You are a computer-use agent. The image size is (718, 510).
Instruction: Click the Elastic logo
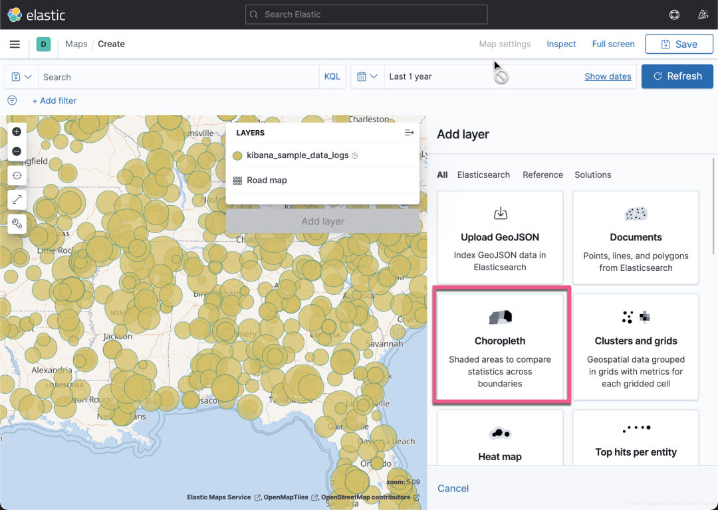[x=37, y=15]
